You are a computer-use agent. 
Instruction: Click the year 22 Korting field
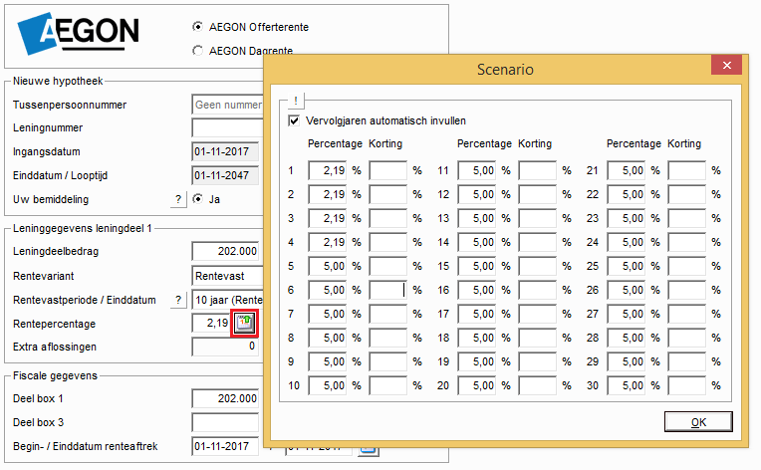pos(686,194)
